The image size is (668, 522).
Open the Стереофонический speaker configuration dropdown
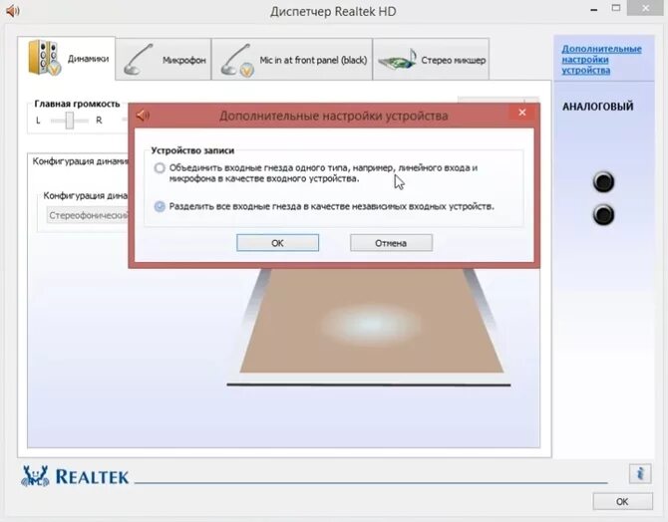click(x=88, y=215)
